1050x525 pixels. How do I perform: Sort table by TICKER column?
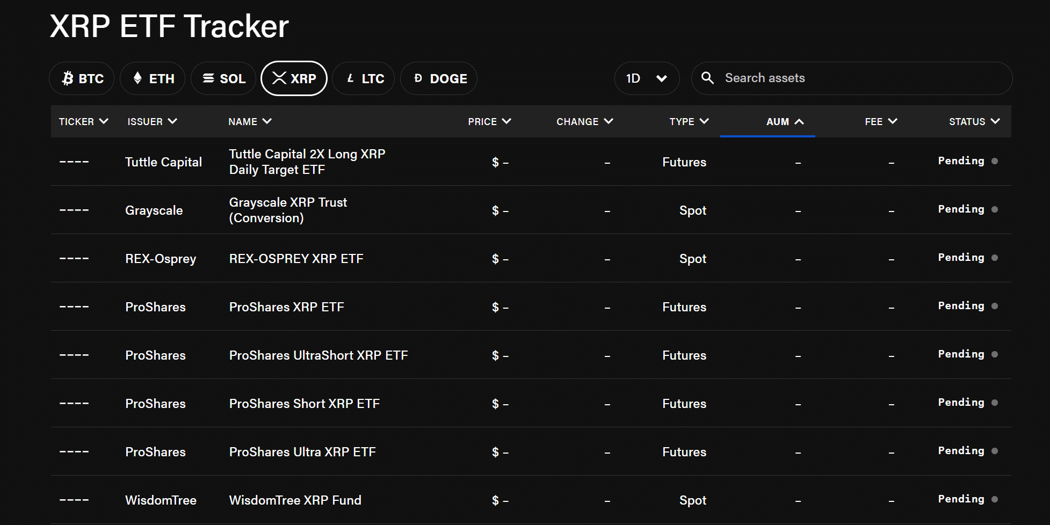point(84,121)
